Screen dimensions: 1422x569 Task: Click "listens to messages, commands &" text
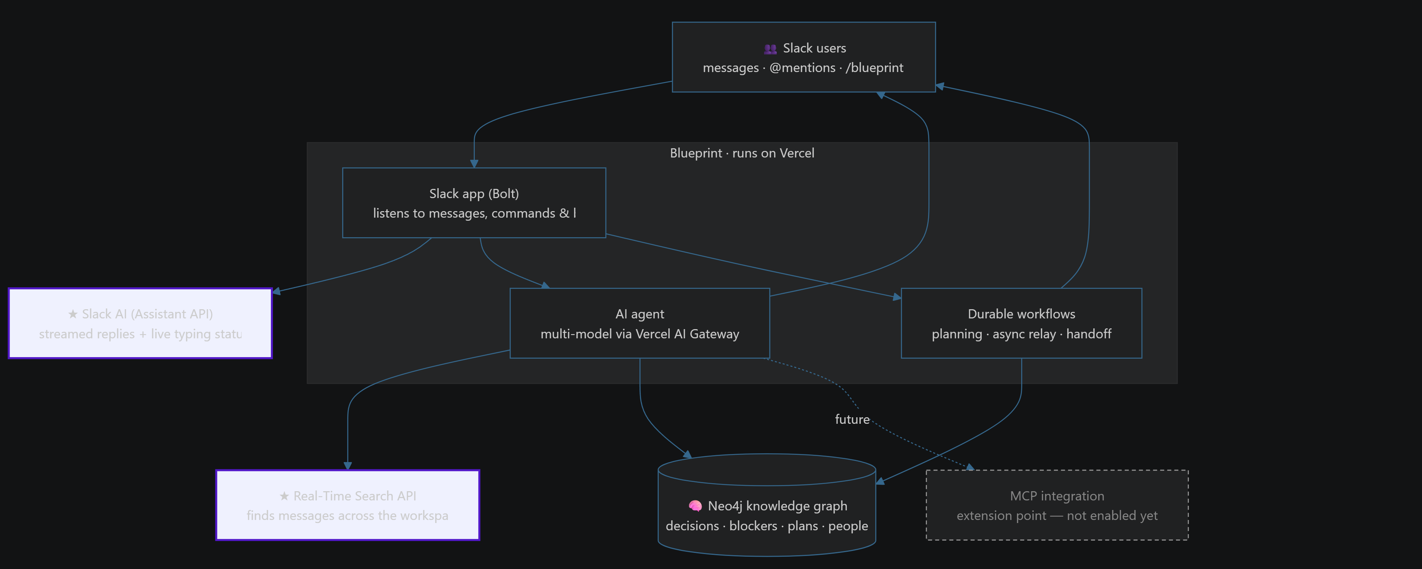coord(471,213)
